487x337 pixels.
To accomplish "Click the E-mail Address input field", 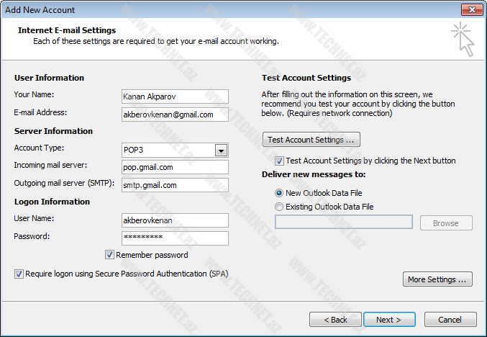I will coord(175,114).
